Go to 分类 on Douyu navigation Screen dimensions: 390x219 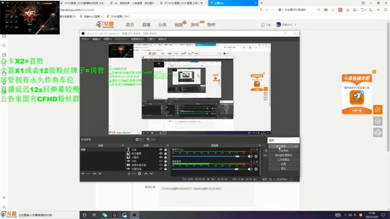point(162,25)
